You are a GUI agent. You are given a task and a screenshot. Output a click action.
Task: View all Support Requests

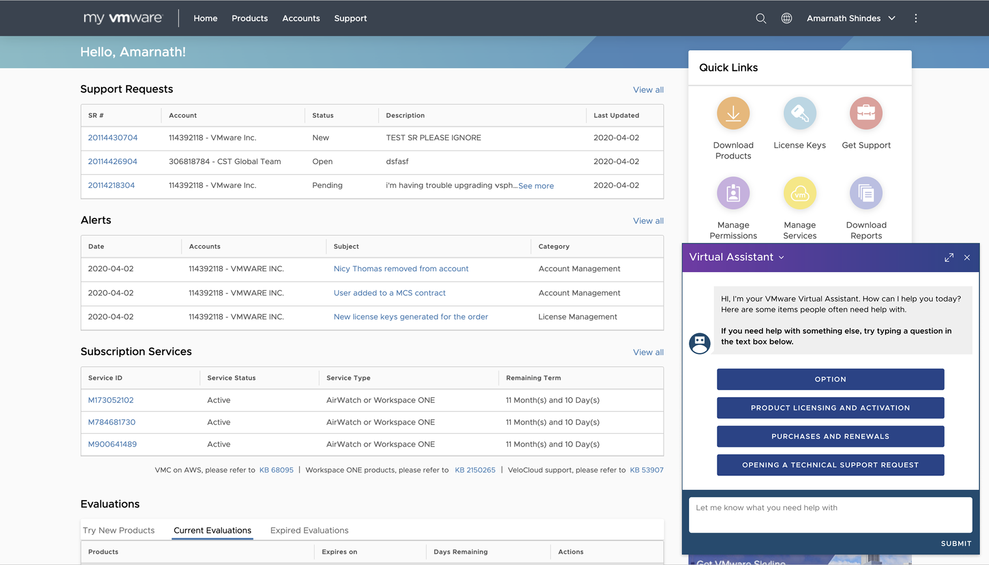pyautogui.click(x=648, y=90)
